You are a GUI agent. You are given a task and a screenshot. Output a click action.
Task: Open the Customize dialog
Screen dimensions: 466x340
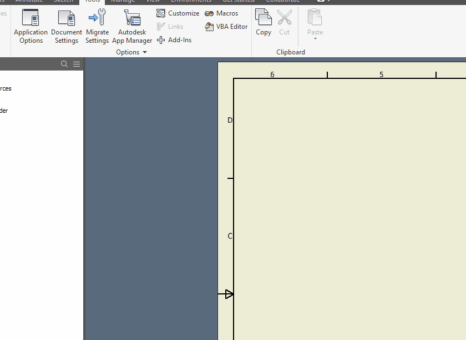click(x=178, y=13)
